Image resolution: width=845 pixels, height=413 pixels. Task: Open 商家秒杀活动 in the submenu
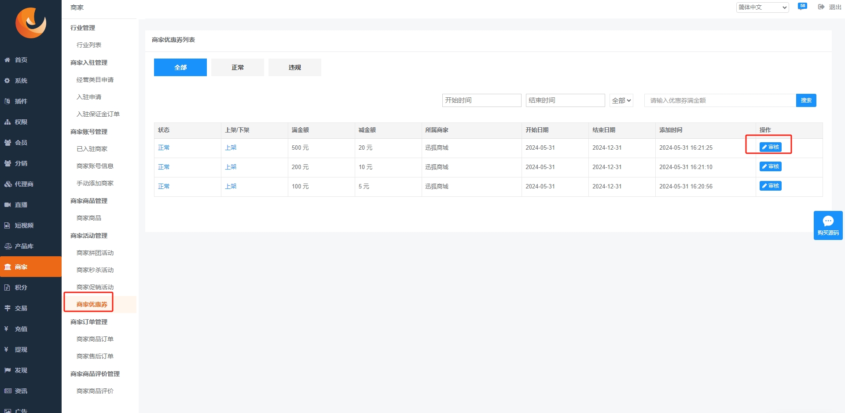[x=95, y=270]
